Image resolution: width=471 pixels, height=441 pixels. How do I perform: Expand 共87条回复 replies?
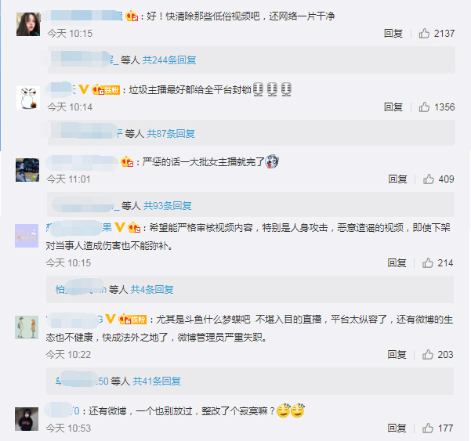click(x=171, y=134)
